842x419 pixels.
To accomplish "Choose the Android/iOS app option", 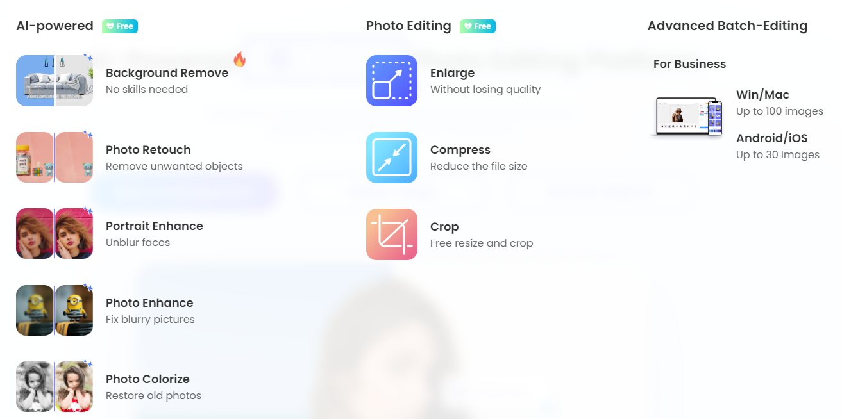I will point(778,146).
